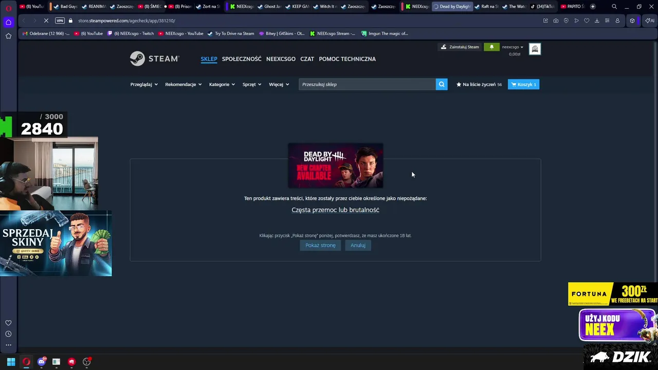Open the sidebar heart icon

click(x=8, y=323)
